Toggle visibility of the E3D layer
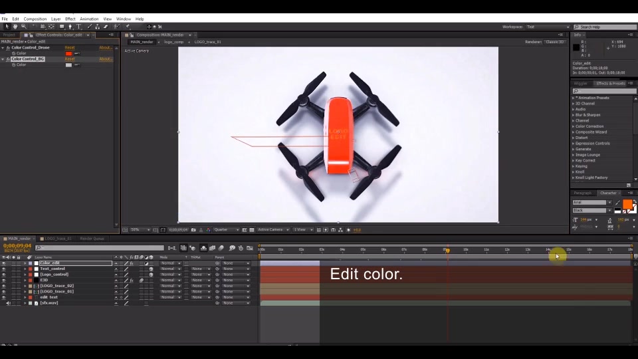Screen dimensions: 638x359 click(x=4, y=281)
